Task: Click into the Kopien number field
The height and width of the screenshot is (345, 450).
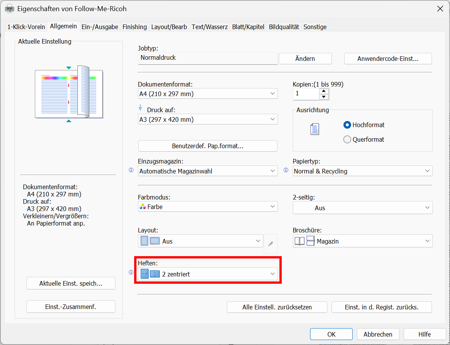Action: (306, 94)
